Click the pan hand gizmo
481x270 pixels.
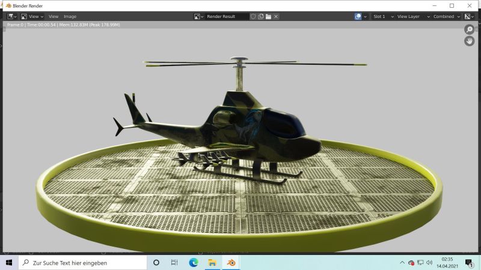click(x=470, y=41)
